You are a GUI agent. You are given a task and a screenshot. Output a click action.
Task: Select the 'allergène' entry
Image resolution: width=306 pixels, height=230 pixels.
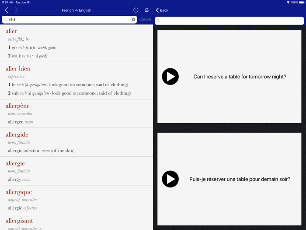(17, 106)
